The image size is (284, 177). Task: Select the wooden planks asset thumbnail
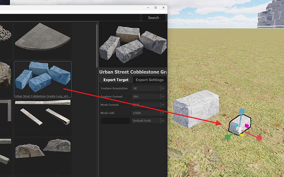[43, 117]
